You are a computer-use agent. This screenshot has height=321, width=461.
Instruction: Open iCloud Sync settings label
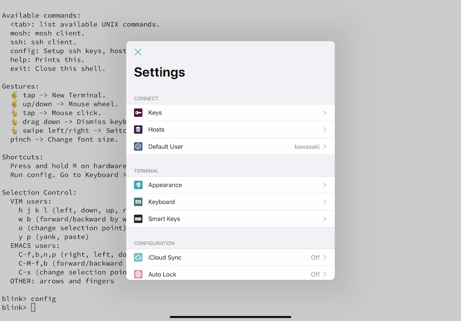click(x=165, y=257)
